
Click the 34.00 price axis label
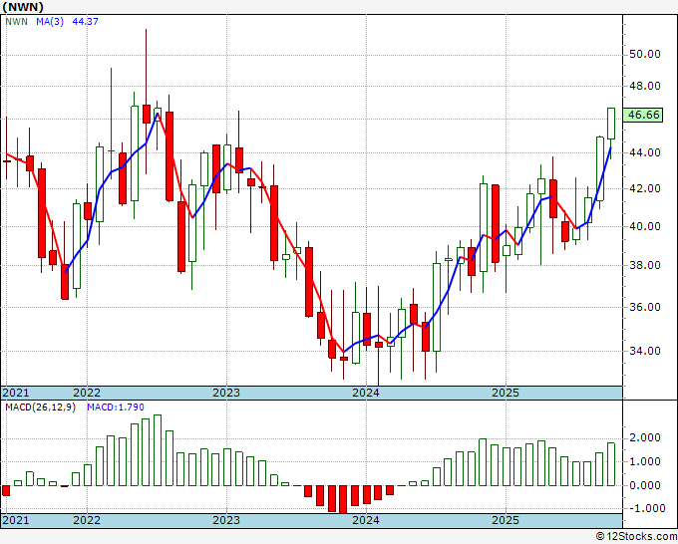click(x=645, y=351)
